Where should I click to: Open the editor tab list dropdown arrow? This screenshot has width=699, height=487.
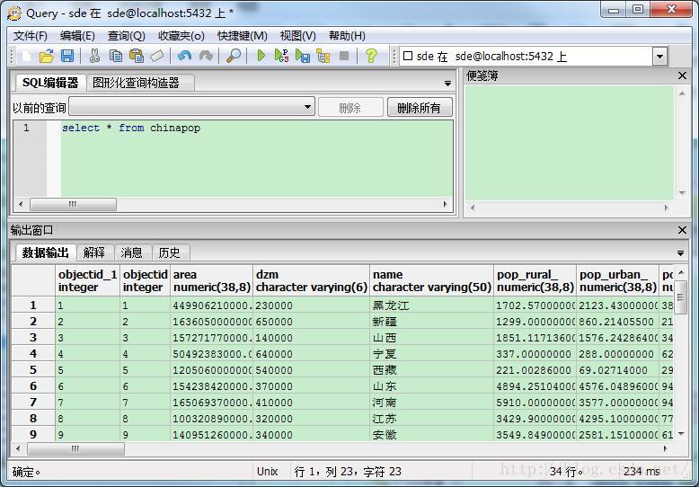447,84
